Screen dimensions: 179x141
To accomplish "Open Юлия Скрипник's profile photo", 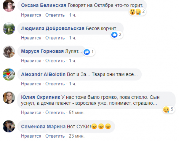I will click(x=9, y=98).
